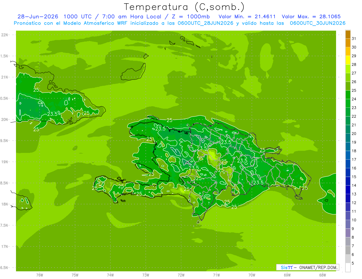Screen dimensions: 362x279
Task: Click the '10' label on the color scale
Action: point(354,220)
